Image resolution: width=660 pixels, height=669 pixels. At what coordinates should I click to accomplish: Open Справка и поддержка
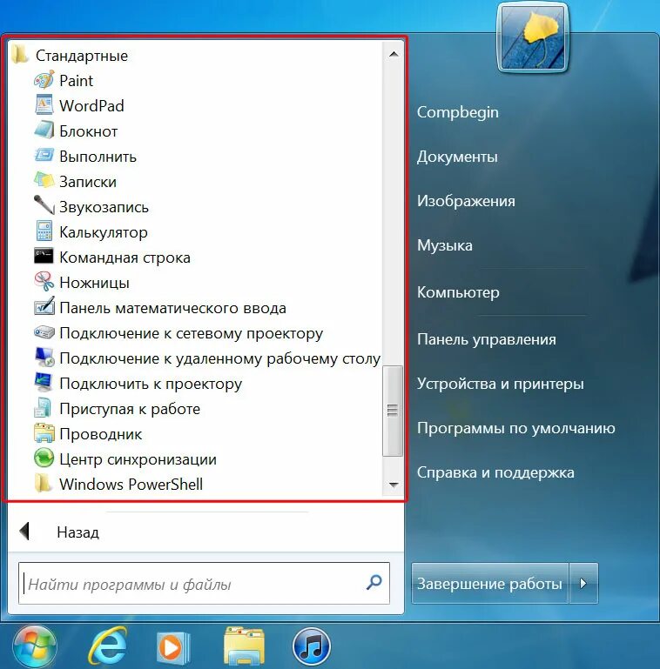click(495, 472)
